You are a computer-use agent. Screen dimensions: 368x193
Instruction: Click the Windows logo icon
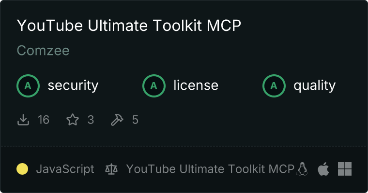click(x=345, y=169)
